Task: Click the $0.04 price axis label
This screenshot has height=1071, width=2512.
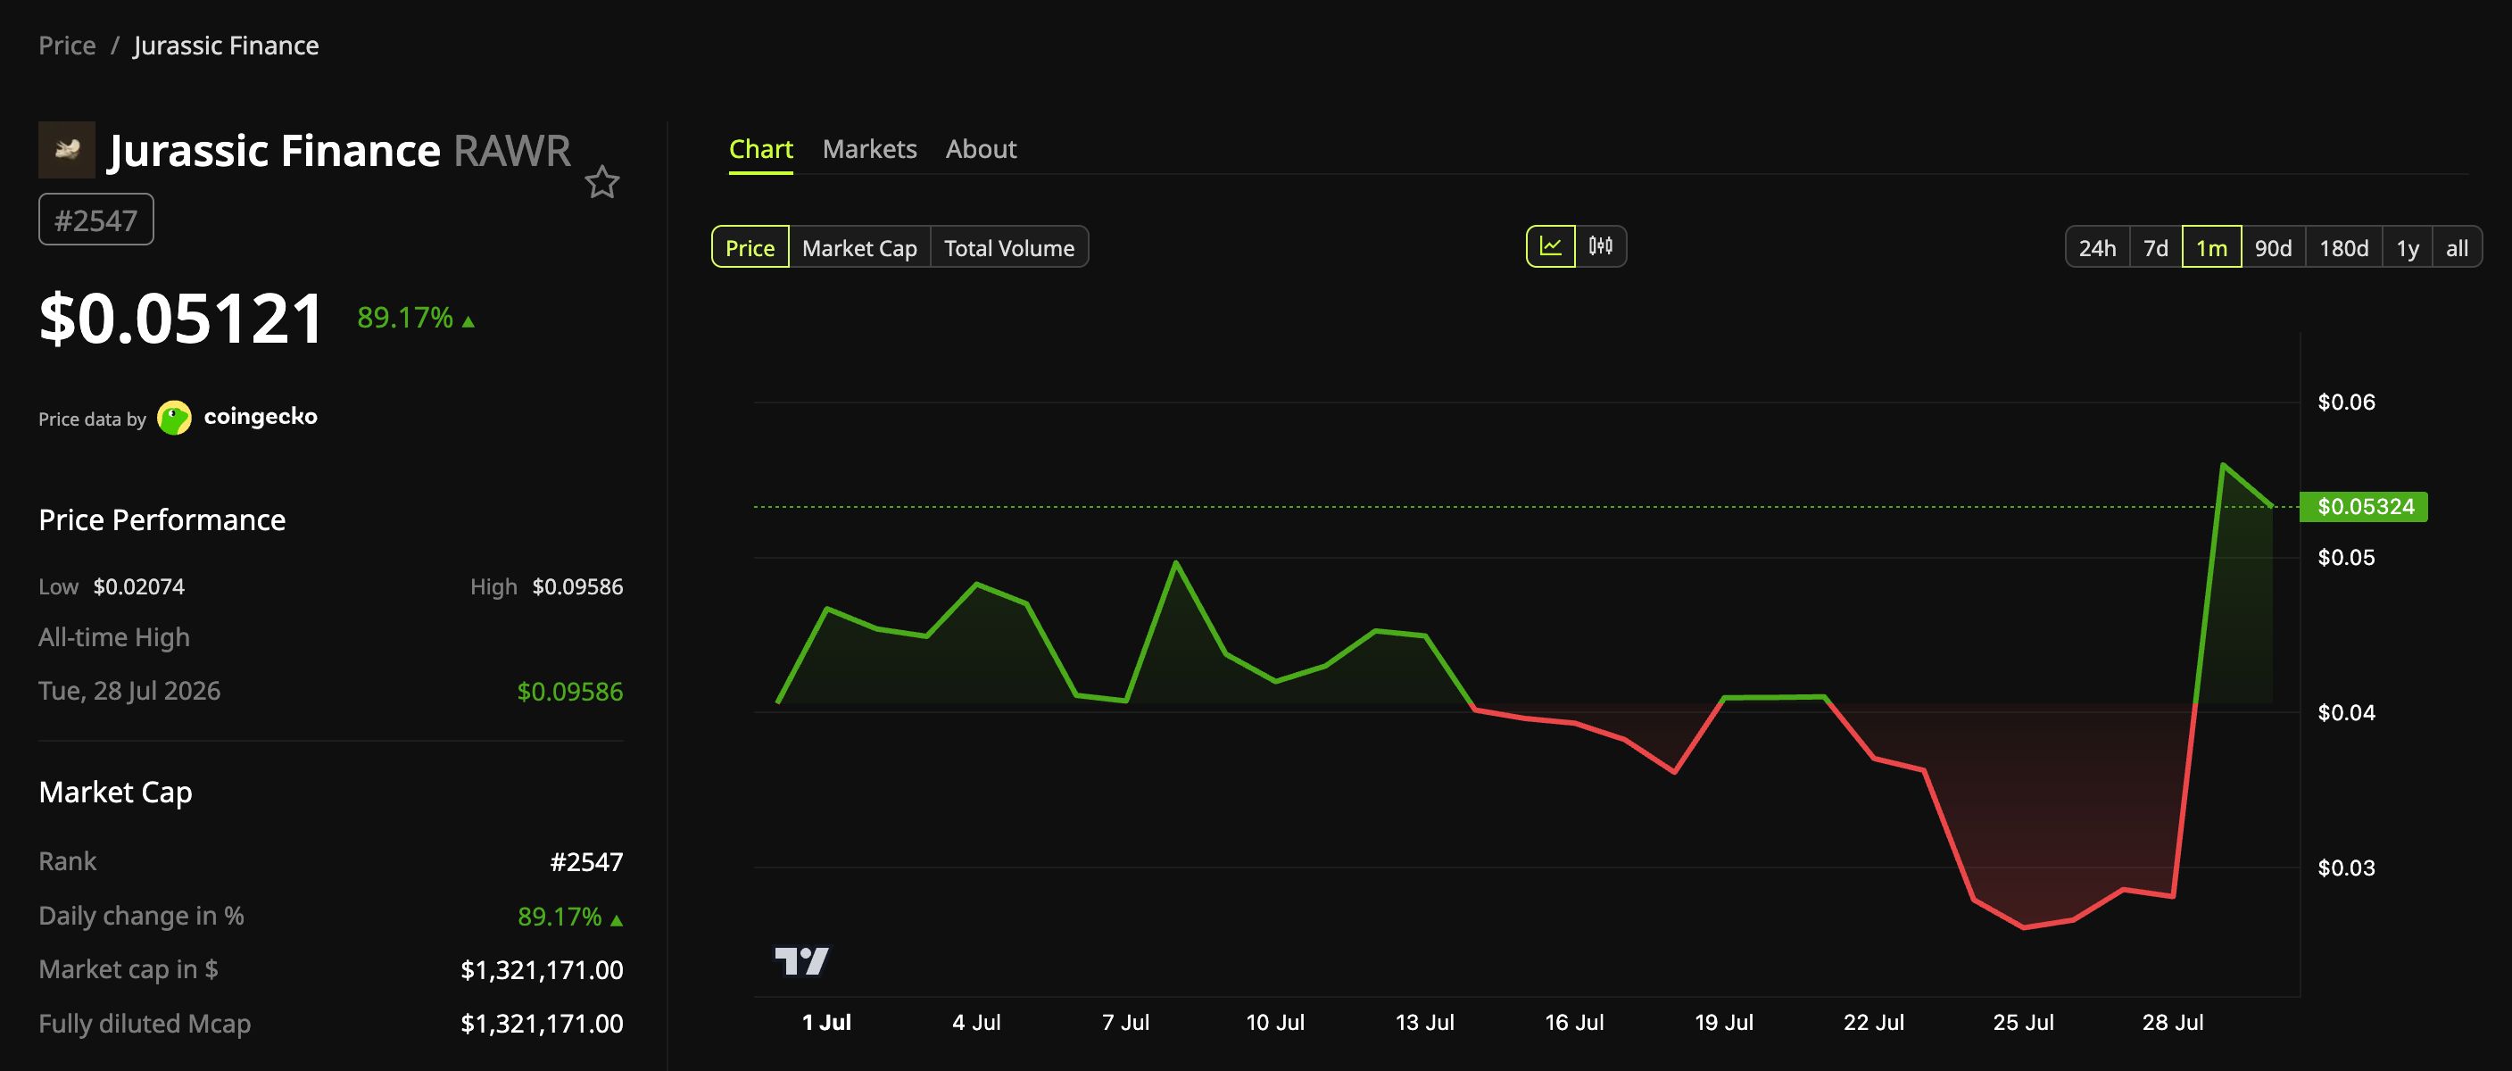Action: pos(2346,712)
